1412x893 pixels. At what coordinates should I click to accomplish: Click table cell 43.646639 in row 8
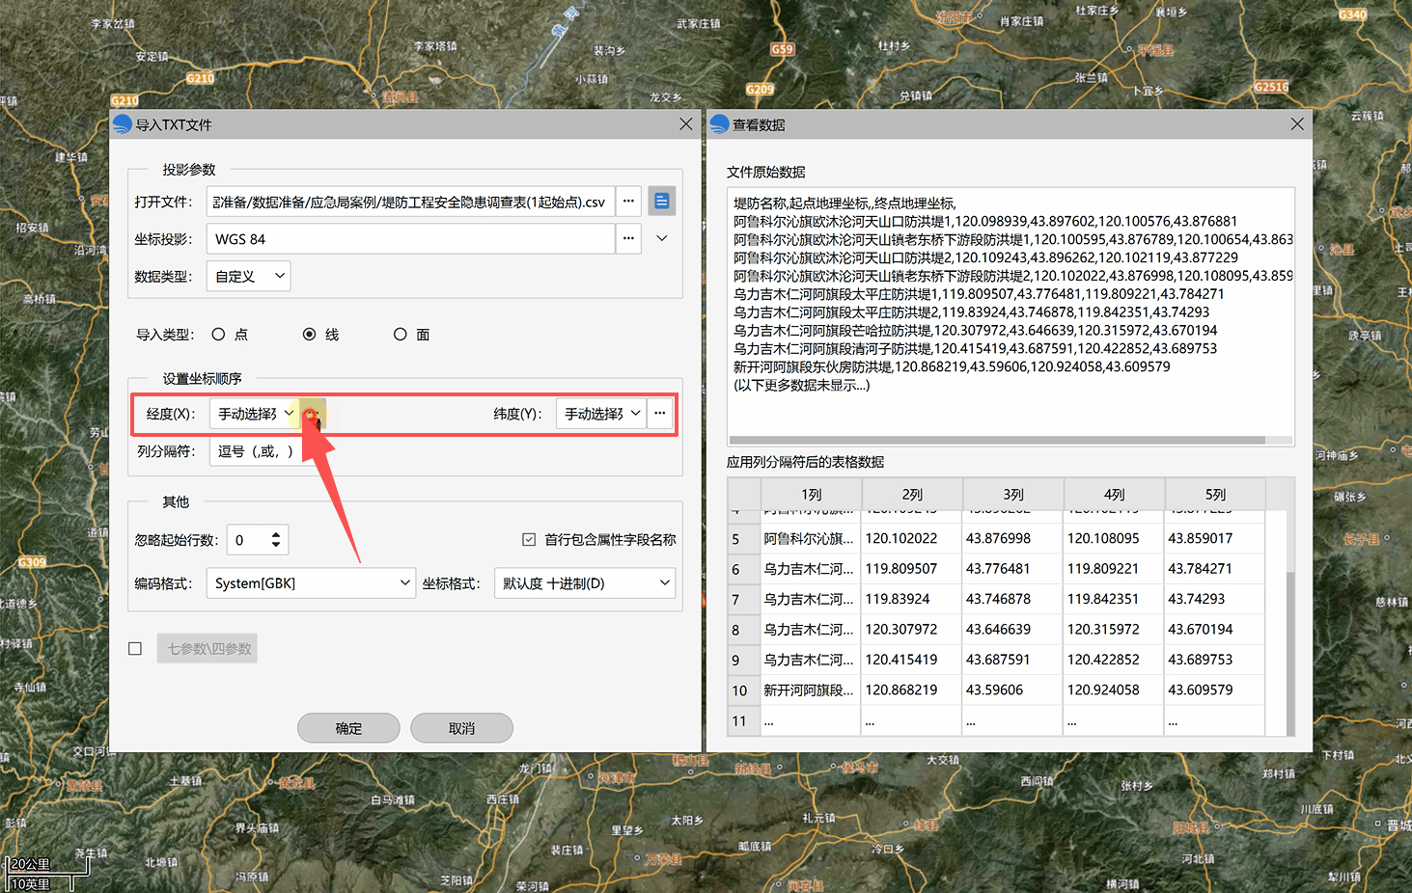tap(1013, 630)
